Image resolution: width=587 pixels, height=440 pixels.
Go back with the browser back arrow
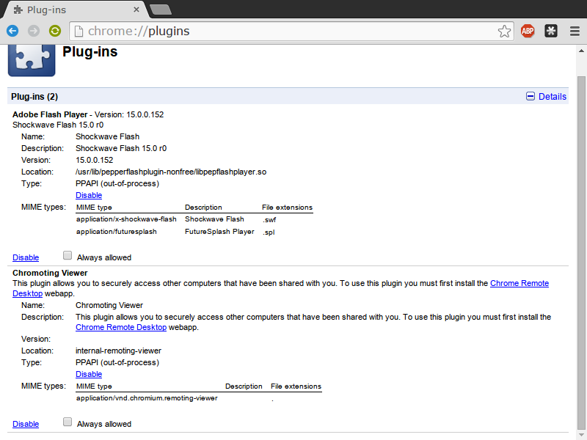pos(12,31)
